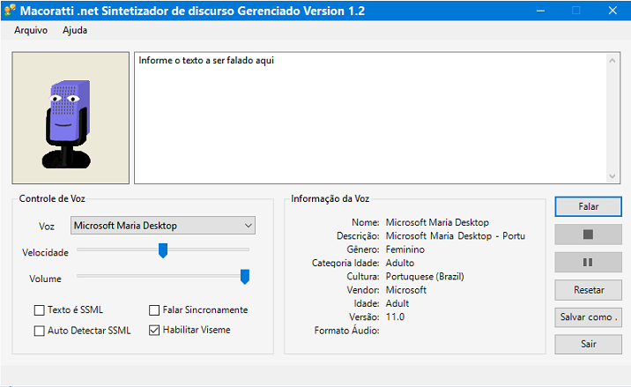Close the Macoratti synthesizer window
Viewport: 631px width, 387px height.
coord(612,11)
